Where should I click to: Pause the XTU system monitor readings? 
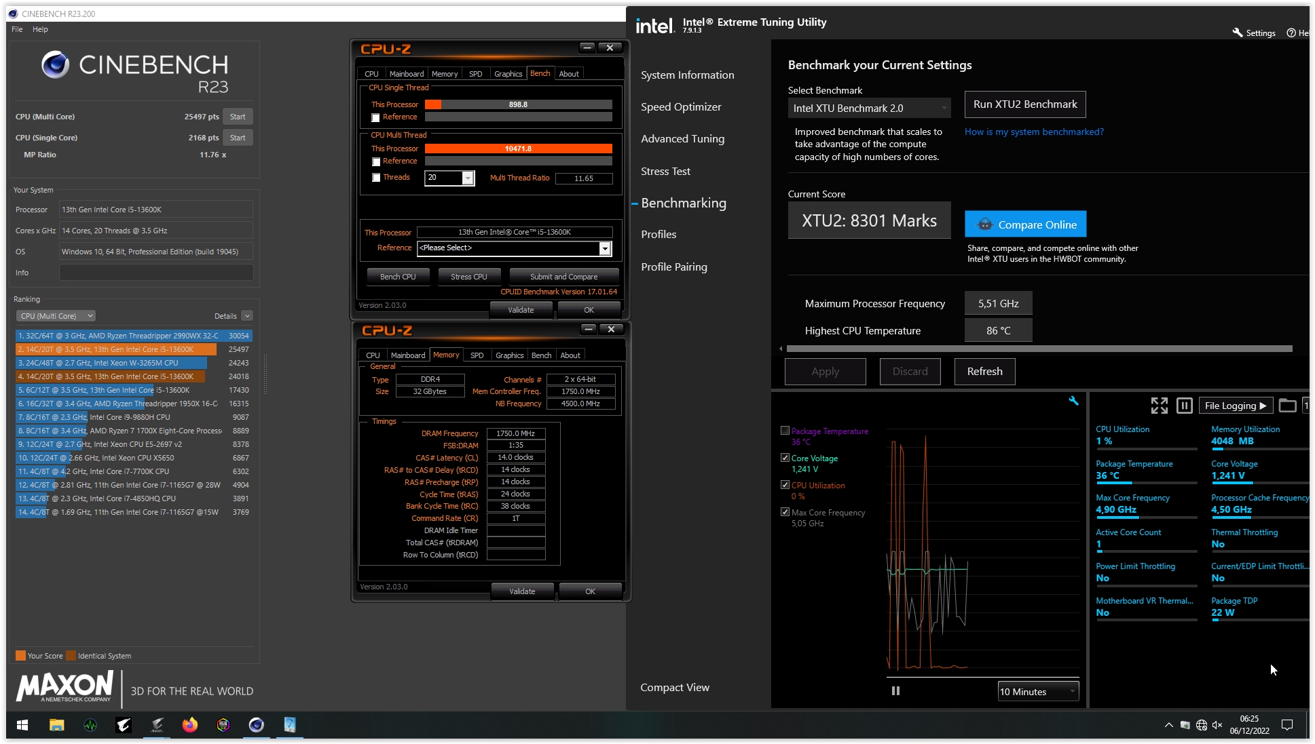tap(1184, 406)
